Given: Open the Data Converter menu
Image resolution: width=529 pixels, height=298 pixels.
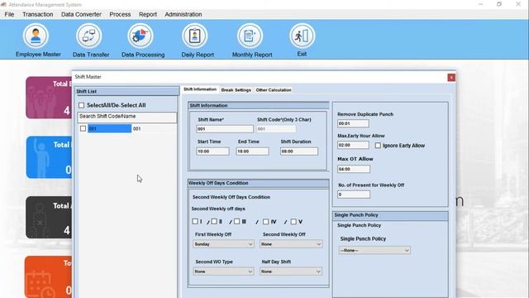Looking at the screenshot, I should (81, 15).
